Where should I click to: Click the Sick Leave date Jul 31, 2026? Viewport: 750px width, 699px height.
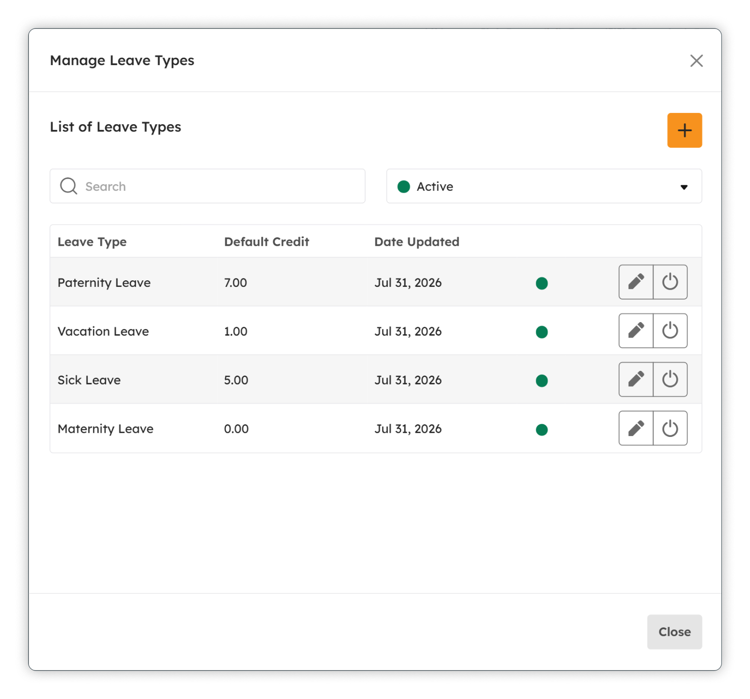(x=408, y=380)
